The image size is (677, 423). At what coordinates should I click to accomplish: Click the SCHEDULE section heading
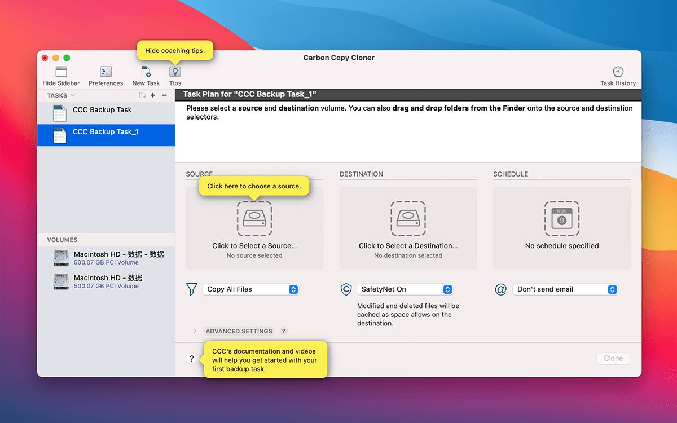click(511, 174)
